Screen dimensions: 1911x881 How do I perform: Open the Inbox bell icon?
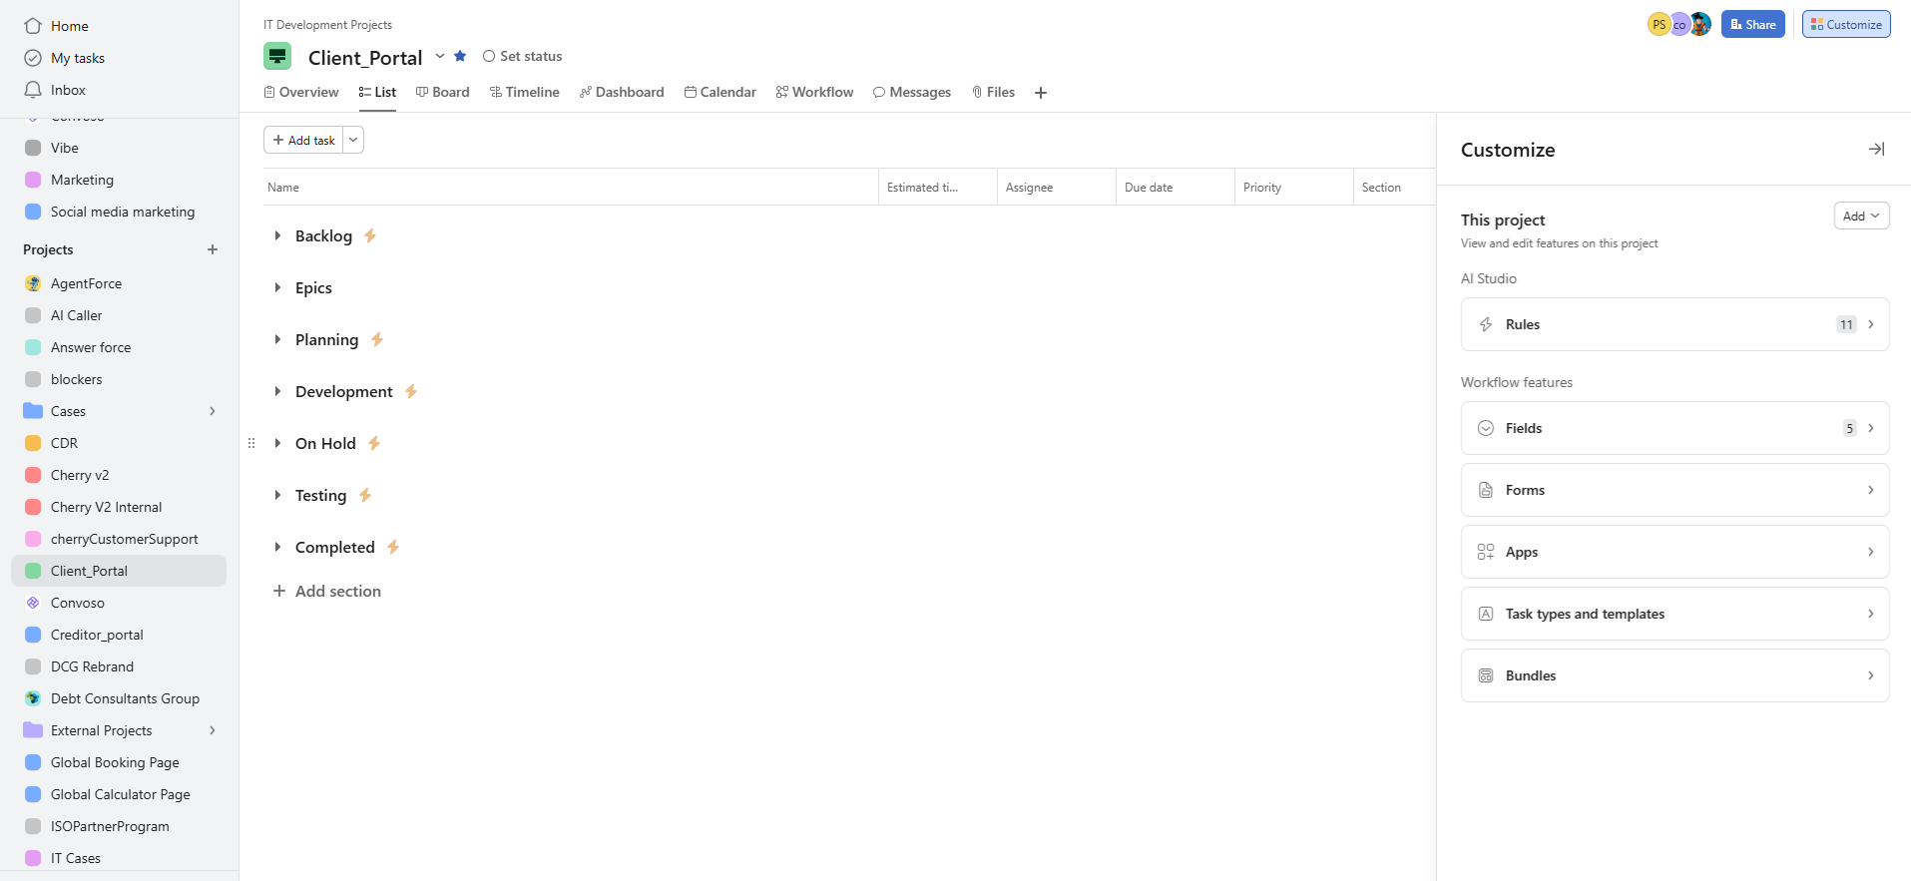click(x=33, y=90)
